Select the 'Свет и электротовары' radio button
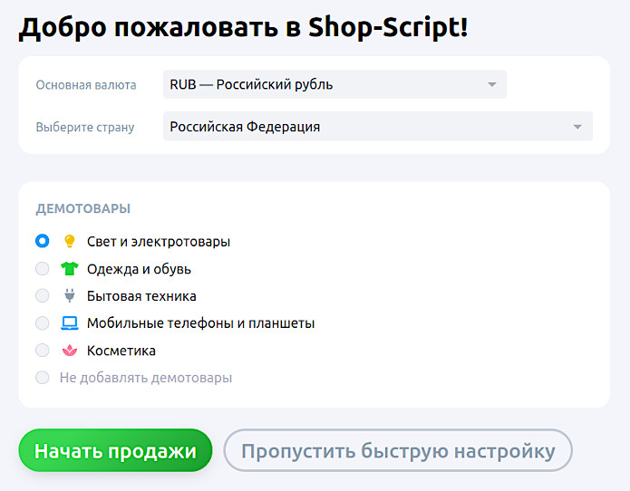 pyautogui.click(x=43, y=242)
